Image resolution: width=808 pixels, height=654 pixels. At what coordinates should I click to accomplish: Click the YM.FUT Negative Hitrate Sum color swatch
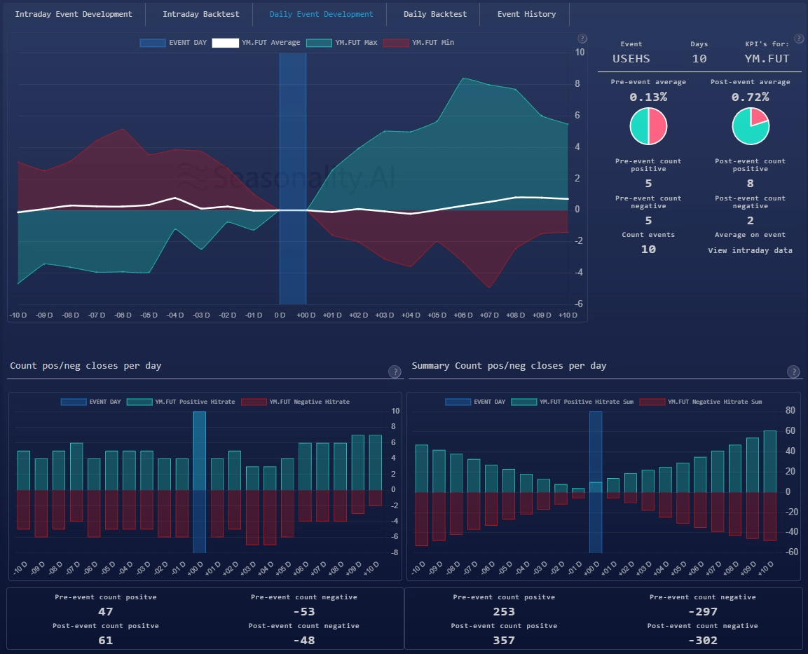point(652,402)
